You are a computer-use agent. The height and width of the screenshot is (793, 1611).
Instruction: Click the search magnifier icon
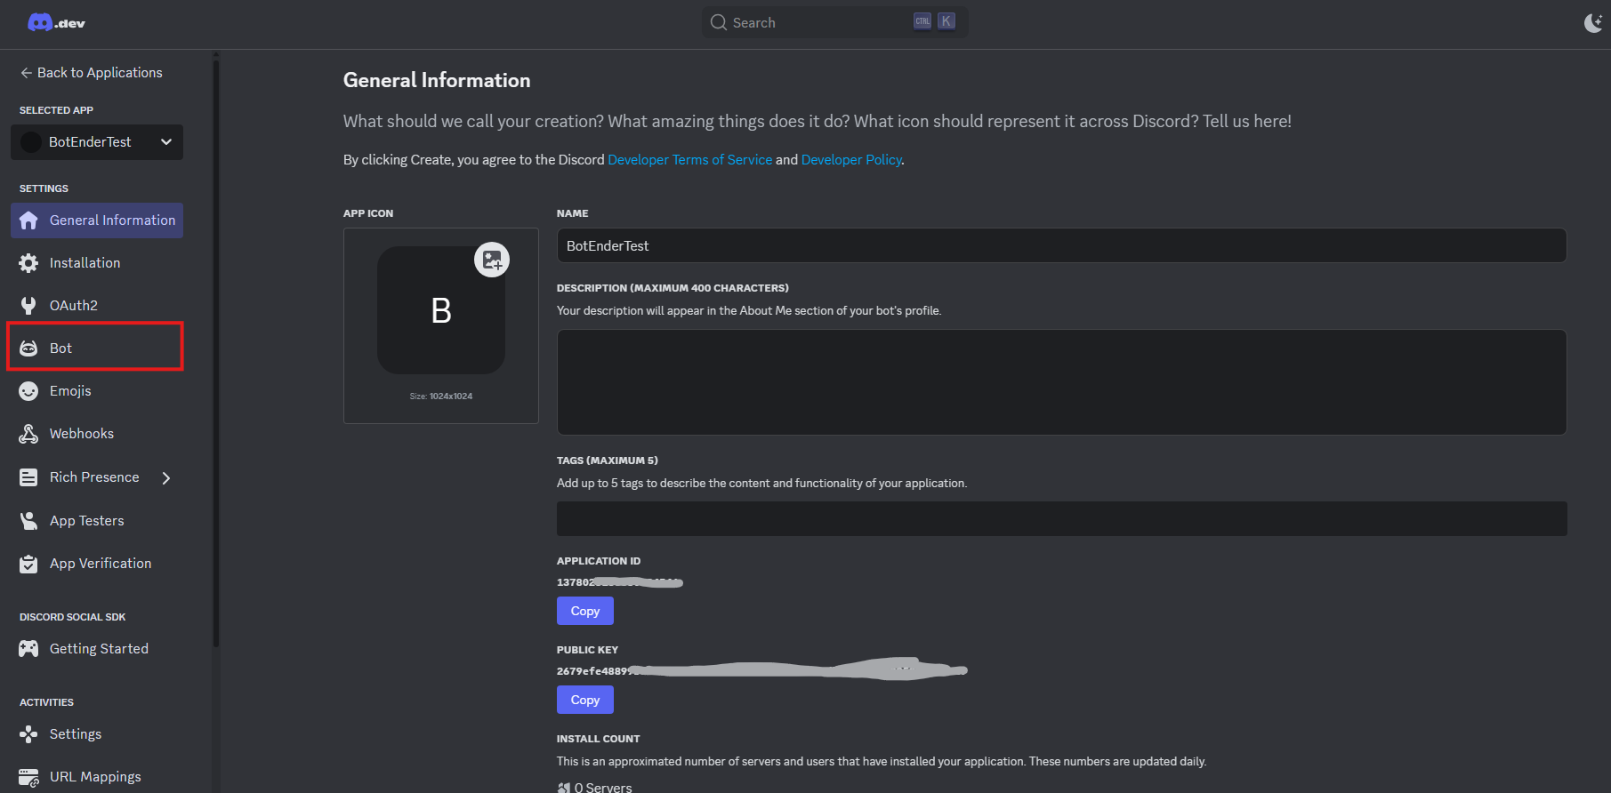tap(719, 22)
